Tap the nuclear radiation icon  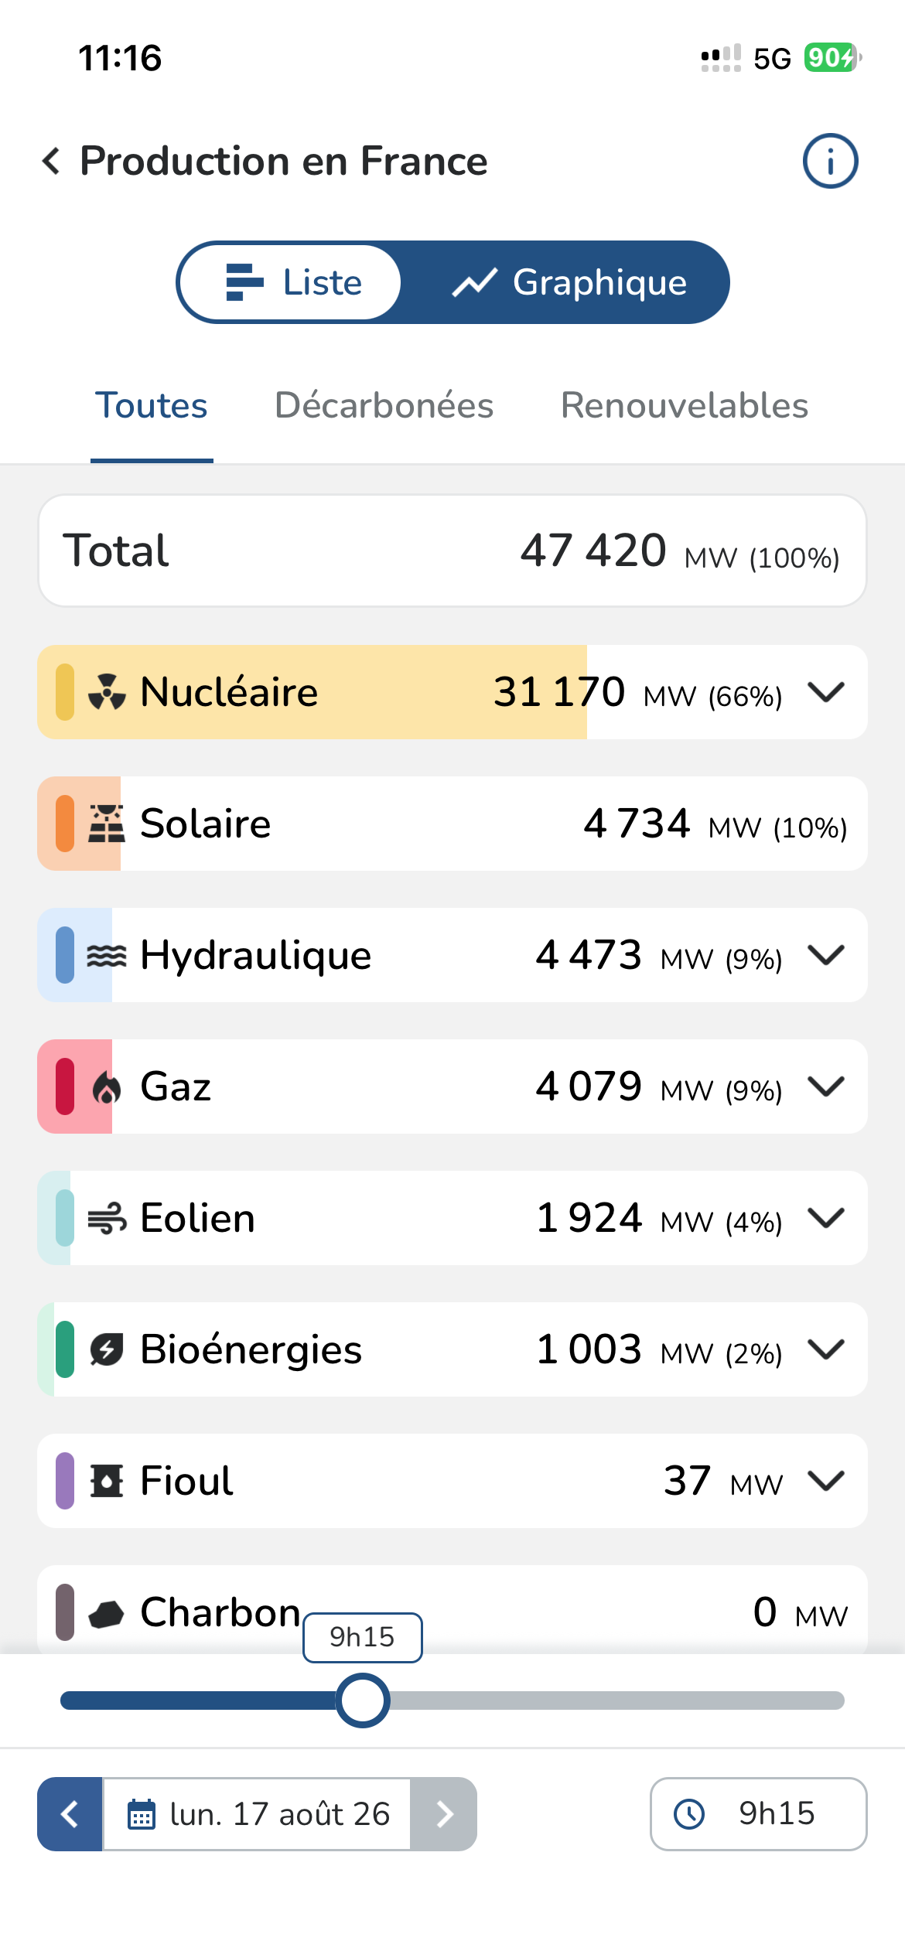tap(107, 691)
